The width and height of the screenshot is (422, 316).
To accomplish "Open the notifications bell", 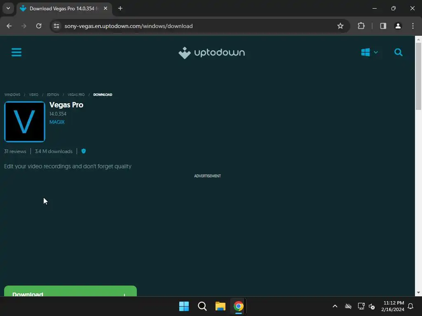I will pos(411,306).
